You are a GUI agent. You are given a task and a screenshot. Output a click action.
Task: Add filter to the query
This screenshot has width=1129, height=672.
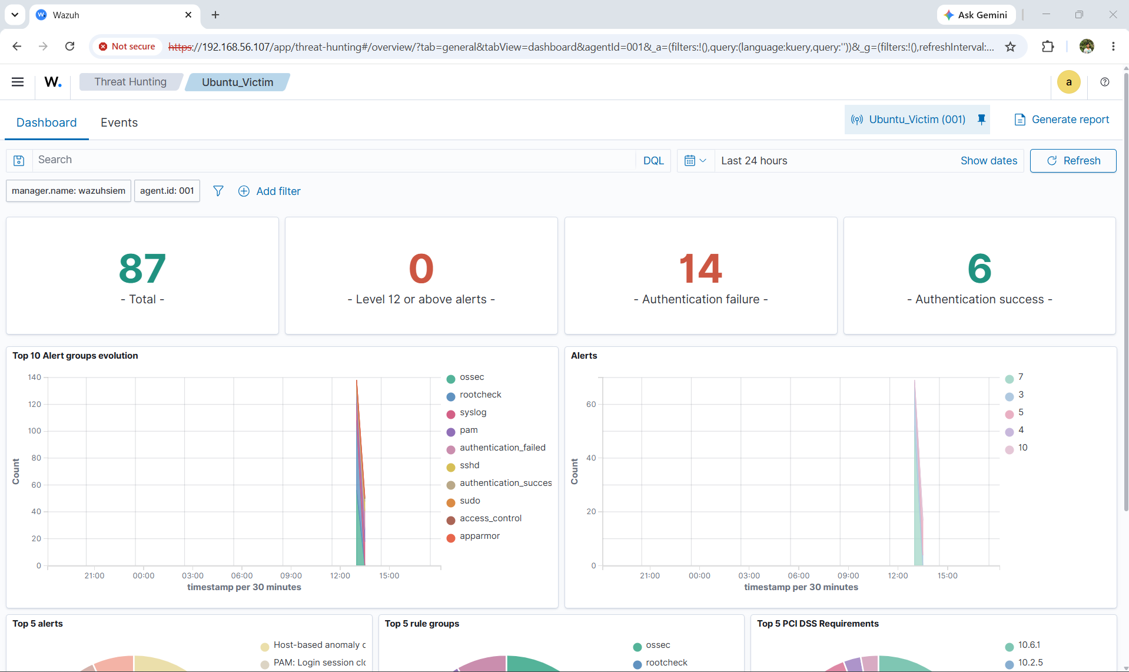[270, 191]
